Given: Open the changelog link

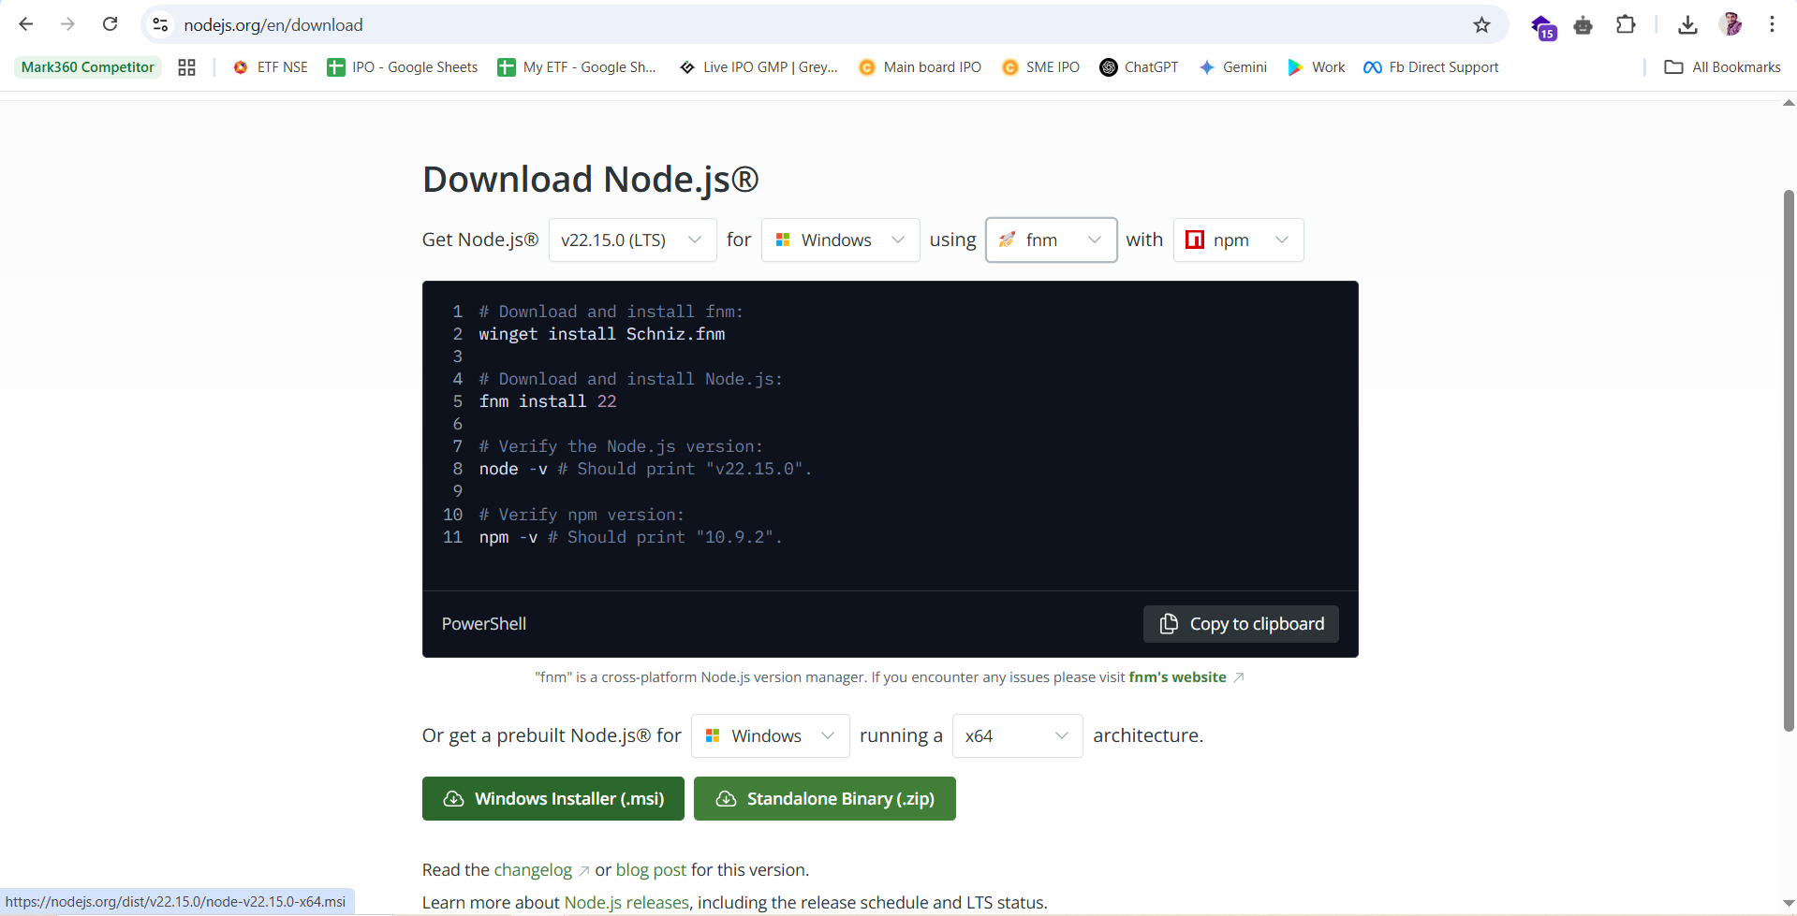Looking at the screenshot, I should coord(533,870).
